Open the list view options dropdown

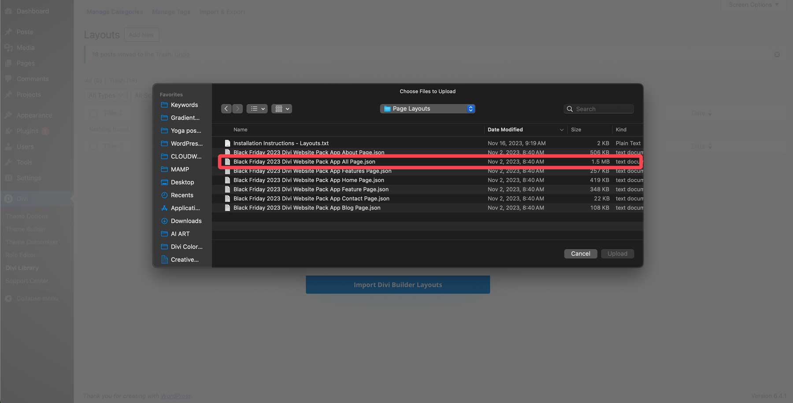257,109
